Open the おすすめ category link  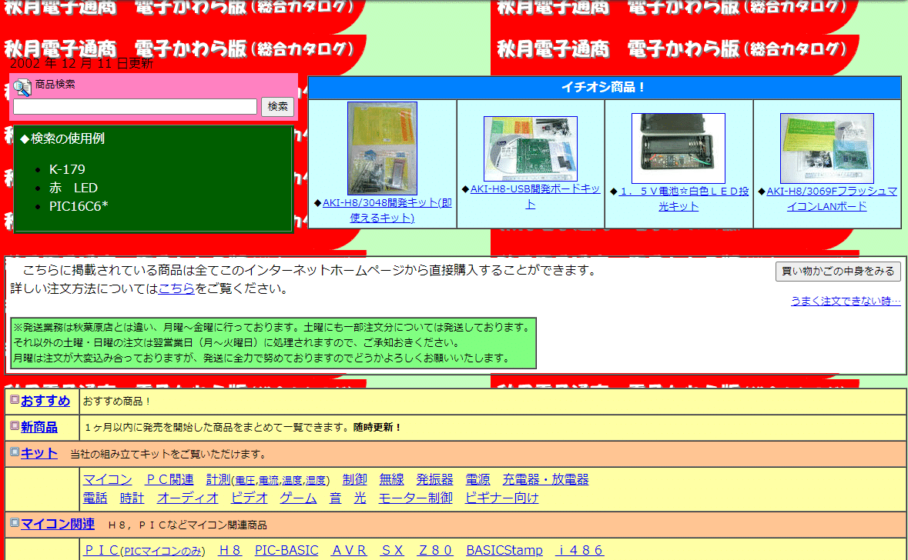[45, 400]
